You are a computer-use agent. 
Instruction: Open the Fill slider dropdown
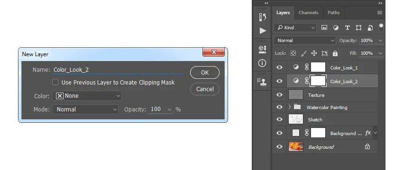coord(380,53)
